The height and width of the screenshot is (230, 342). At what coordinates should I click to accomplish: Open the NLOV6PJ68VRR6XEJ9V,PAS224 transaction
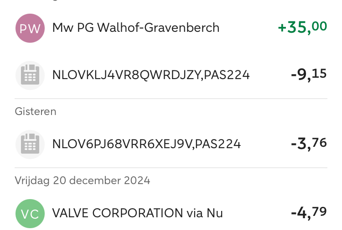pyautogui.click(x=146, y=145)
